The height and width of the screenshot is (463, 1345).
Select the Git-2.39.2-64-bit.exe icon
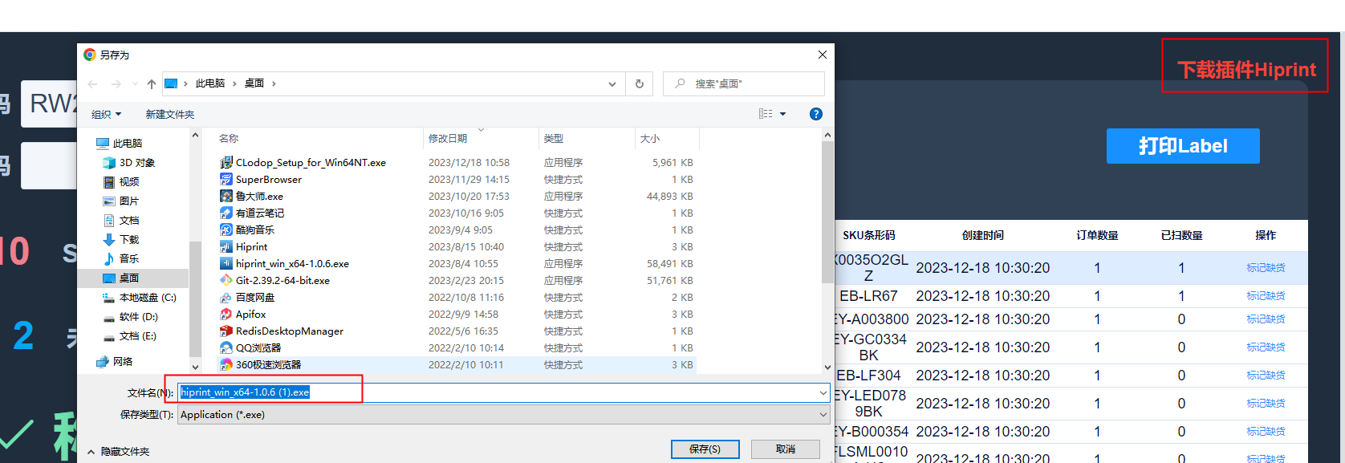pos(226,280)
